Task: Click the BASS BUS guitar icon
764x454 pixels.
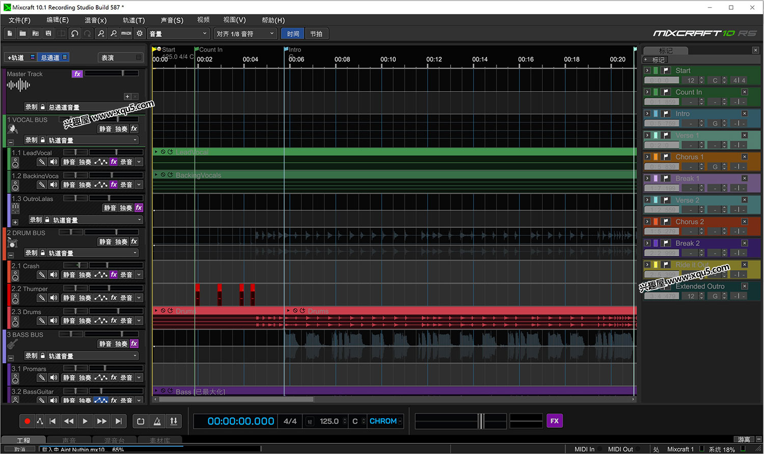Action: (13, 345)
